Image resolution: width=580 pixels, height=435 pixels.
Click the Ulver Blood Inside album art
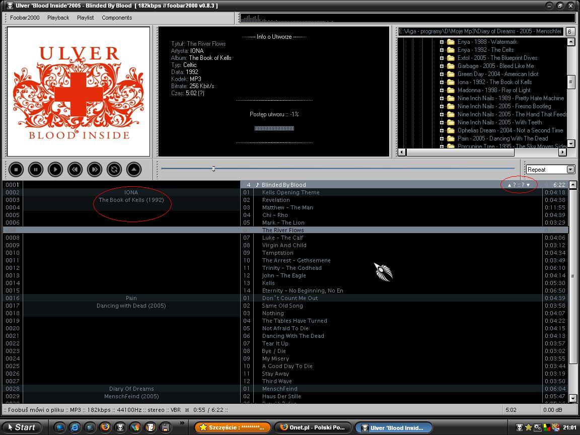click(79, 92)
